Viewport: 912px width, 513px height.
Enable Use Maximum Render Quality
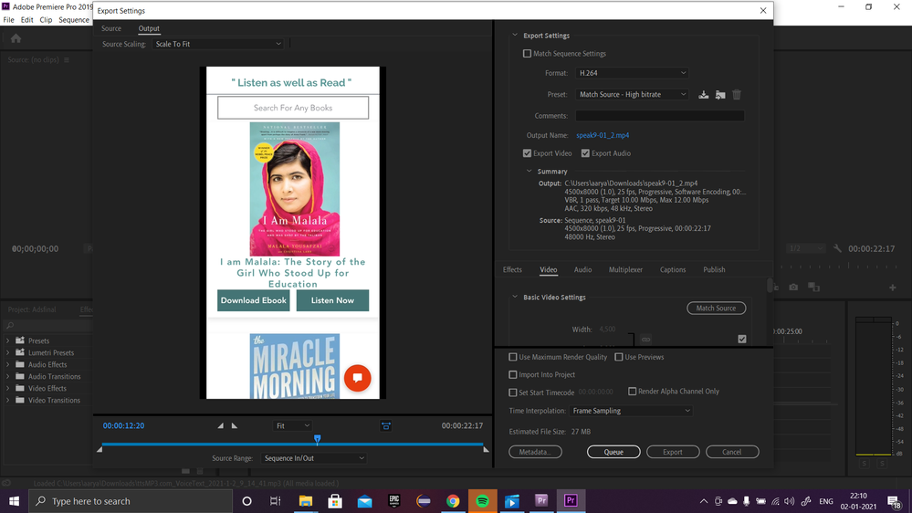coord(512,357)
